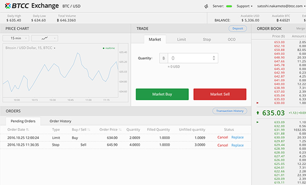Click the Available USD balance $ 5,336.00
Screen dimensions: 306x185
[x=250, y=20]
